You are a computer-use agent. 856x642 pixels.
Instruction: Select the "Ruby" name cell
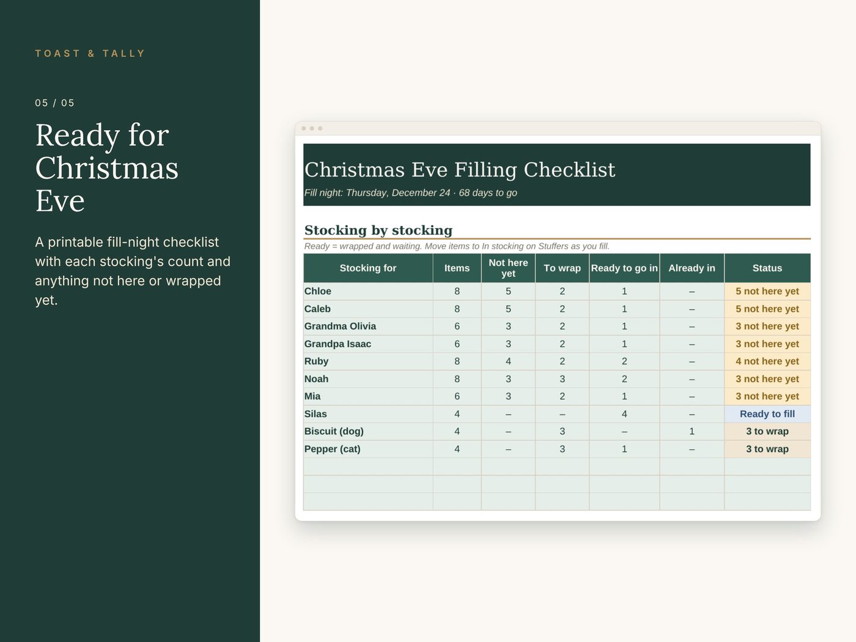pyautogui.click(x=368, y=361)
